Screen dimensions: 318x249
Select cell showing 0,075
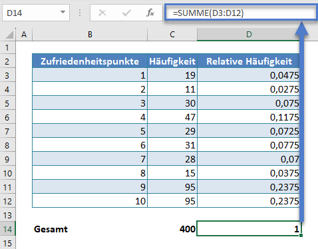tap(248, 103)
